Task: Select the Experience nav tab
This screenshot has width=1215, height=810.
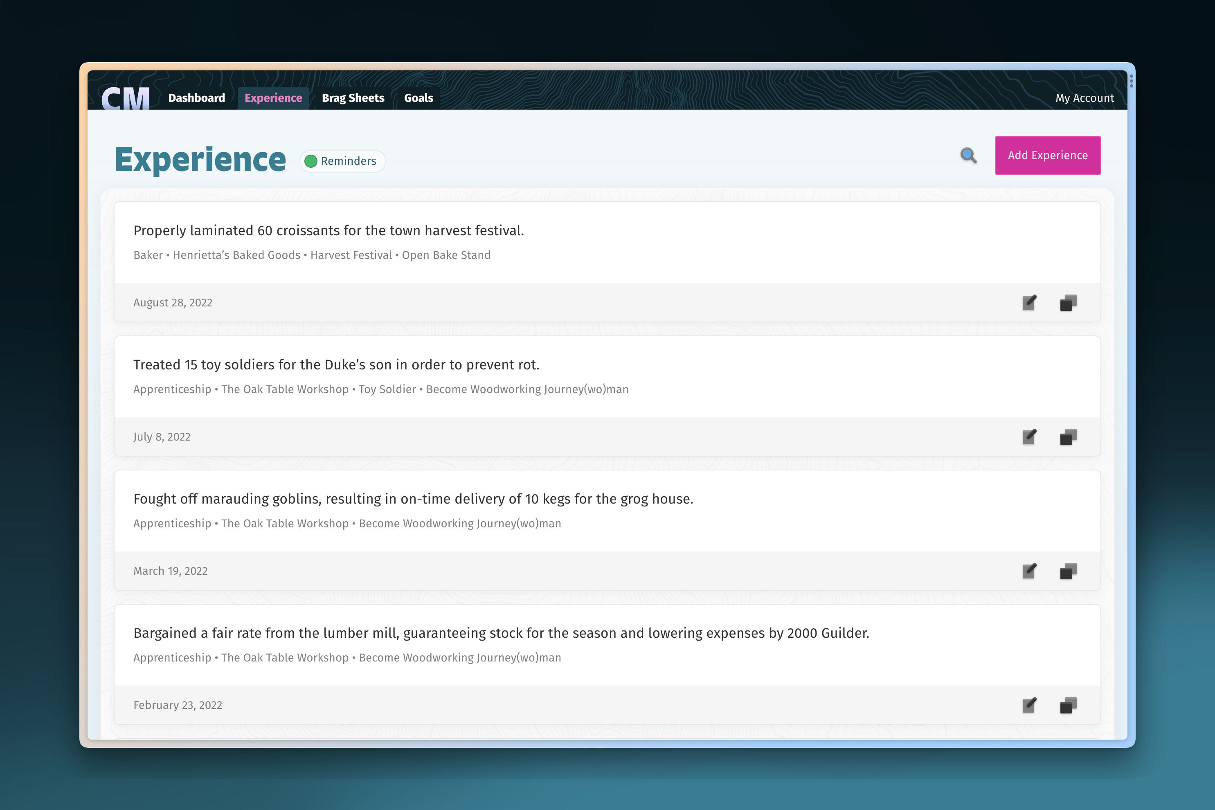Action: [x=273, y=98]
